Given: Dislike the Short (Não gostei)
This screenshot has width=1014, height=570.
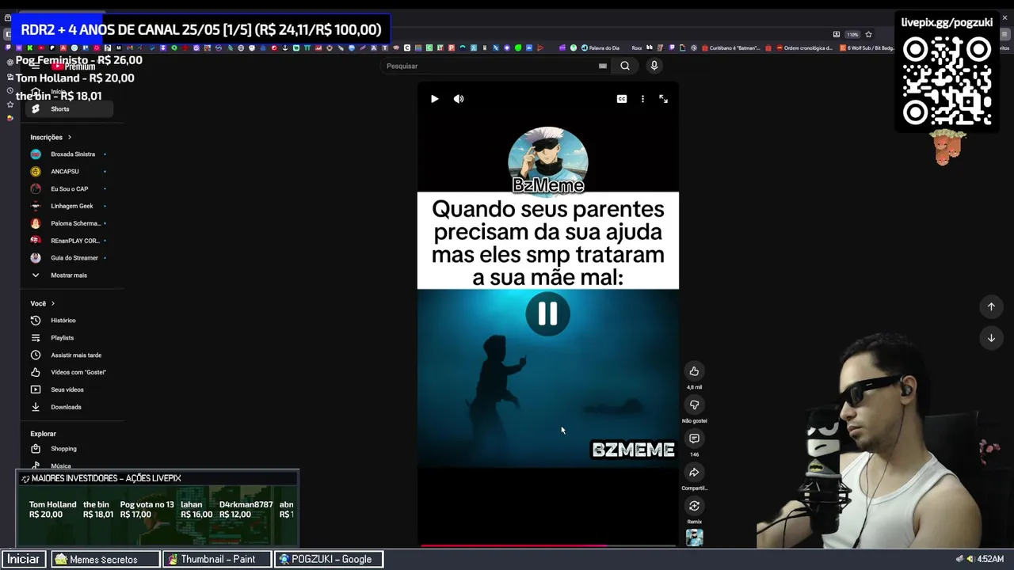Looking at the screenshot, I should 694,405.
